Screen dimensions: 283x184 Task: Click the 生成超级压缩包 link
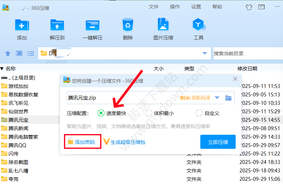[x=128, y=142]
